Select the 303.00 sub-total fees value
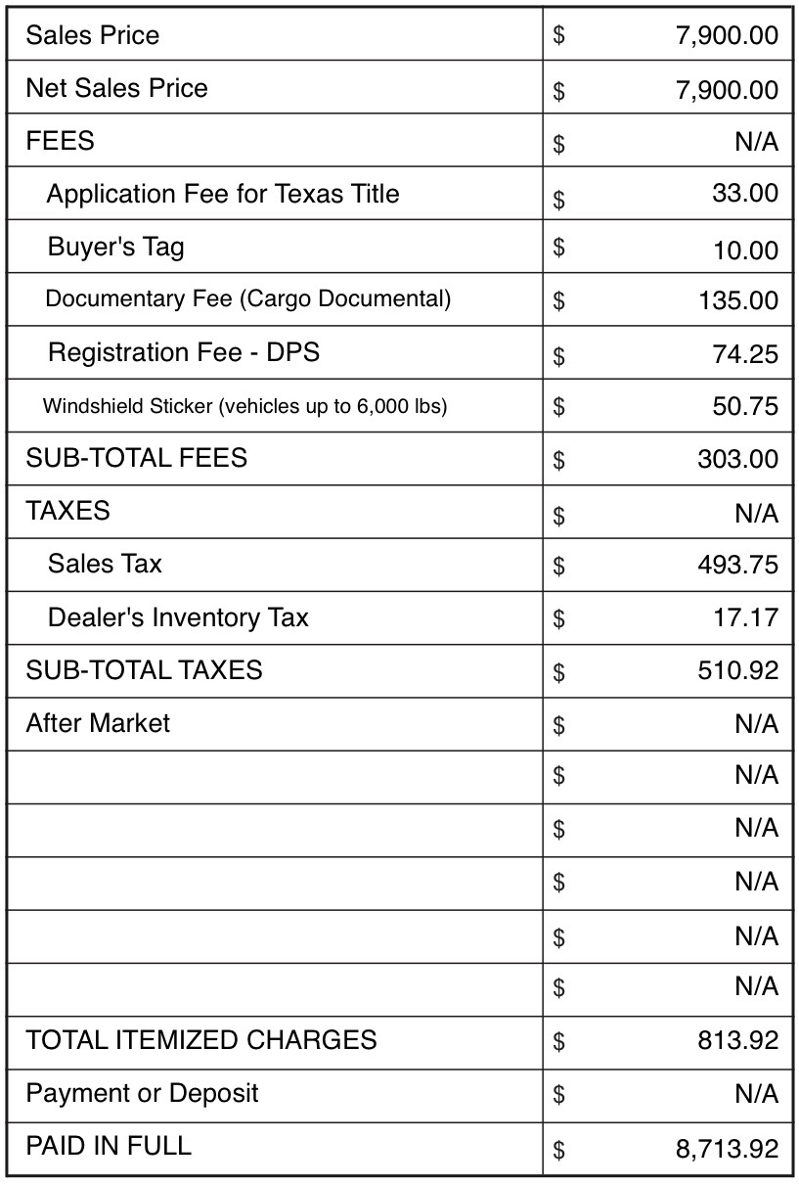This screenshot has width=799, height=1185. coord(738,459)
